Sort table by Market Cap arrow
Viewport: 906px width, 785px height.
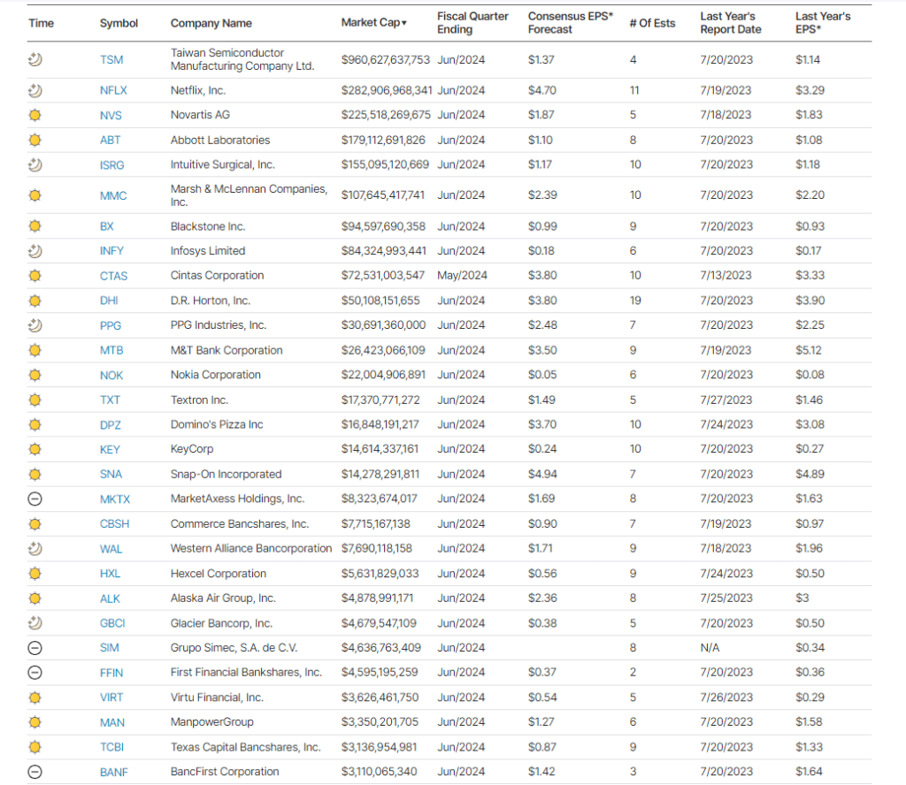coord(403,23)
